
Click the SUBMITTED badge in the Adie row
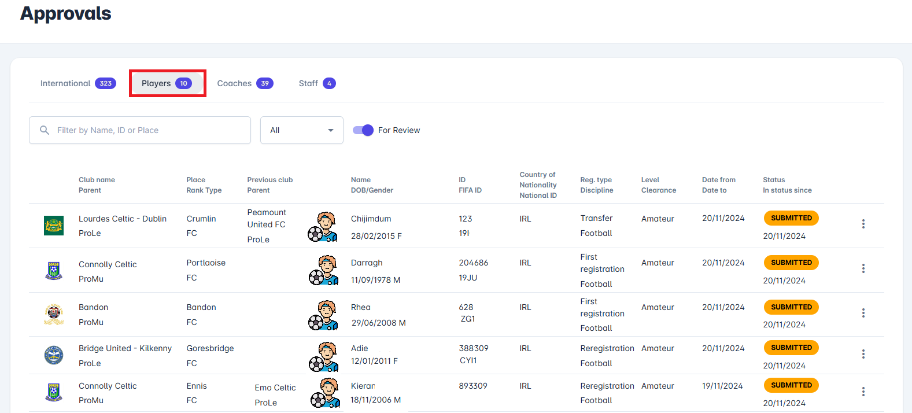coord(791,348)
